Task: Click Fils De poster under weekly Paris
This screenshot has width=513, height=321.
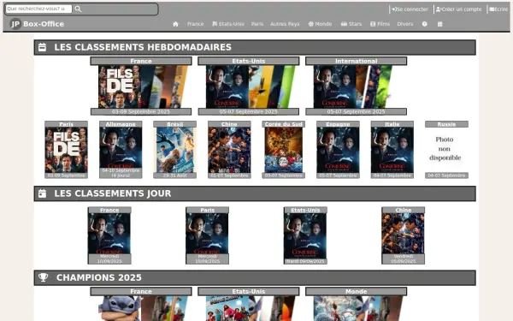Action: 66,150
